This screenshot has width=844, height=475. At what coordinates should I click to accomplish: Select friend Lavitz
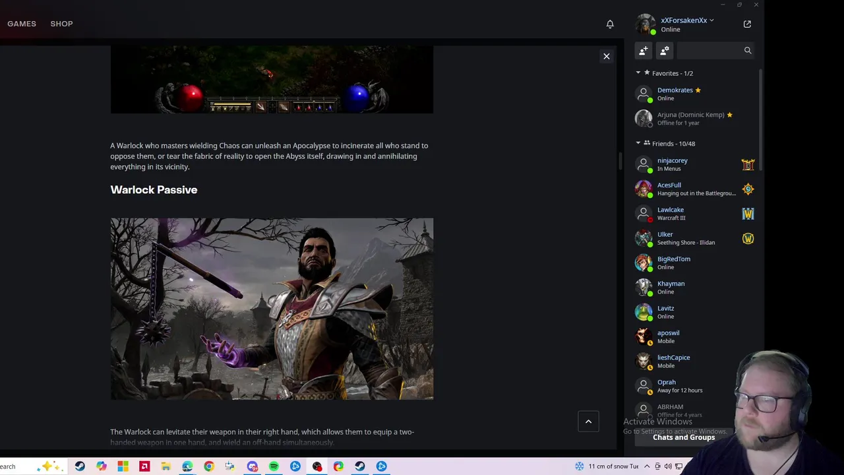pyautogui.click(x=695, y=312)
